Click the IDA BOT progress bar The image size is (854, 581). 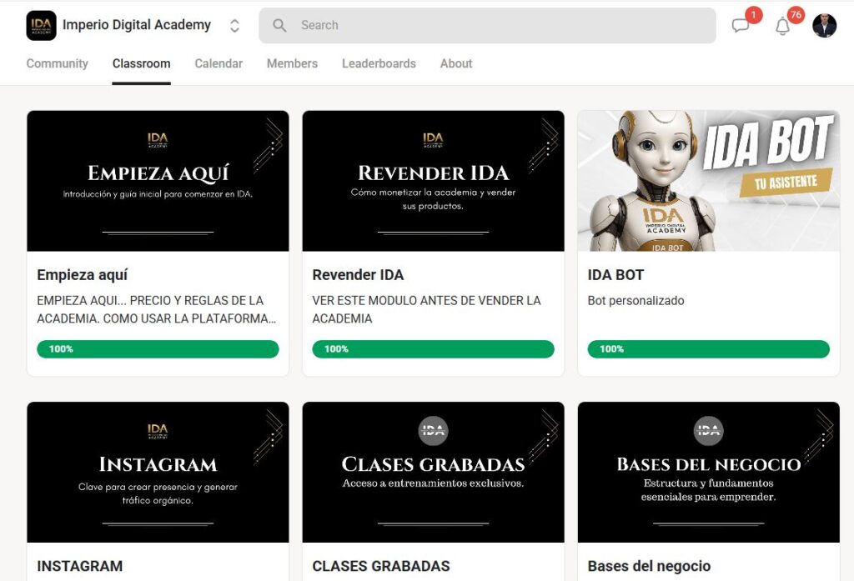(x=709, y=349)
